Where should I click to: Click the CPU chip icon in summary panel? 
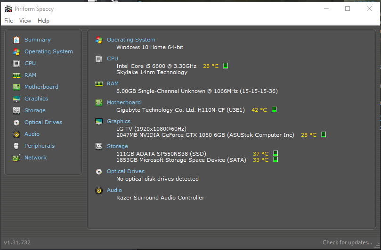point(99,58)
